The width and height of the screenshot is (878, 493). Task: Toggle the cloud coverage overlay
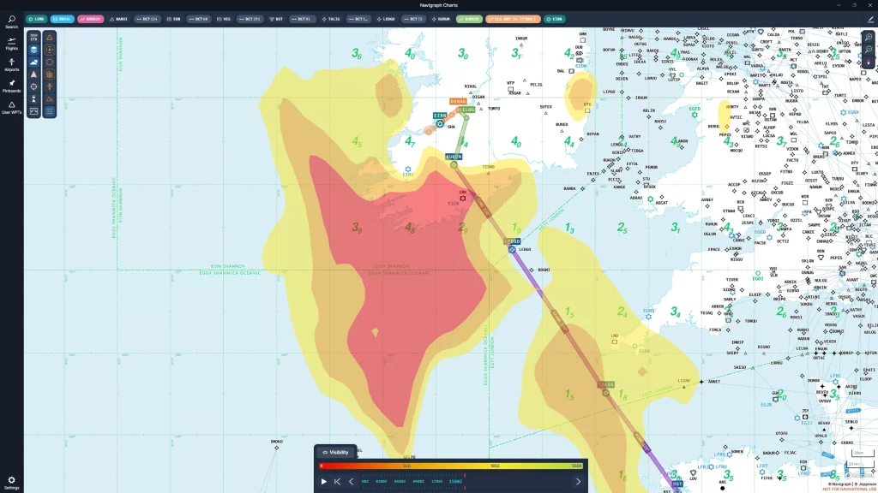pos(33,61)
